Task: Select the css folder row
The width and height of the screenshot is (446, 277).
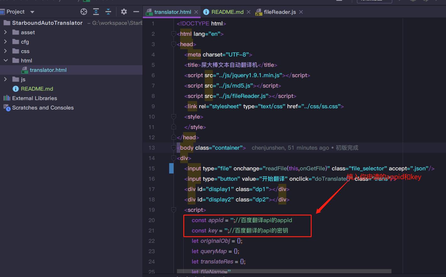Action: coord(71,51)
